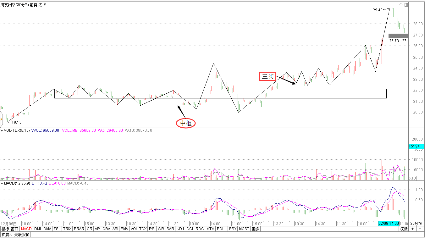Switch to the ASI indicator
The width and height of the screenshot is (425, 238).
click(115, 229)
